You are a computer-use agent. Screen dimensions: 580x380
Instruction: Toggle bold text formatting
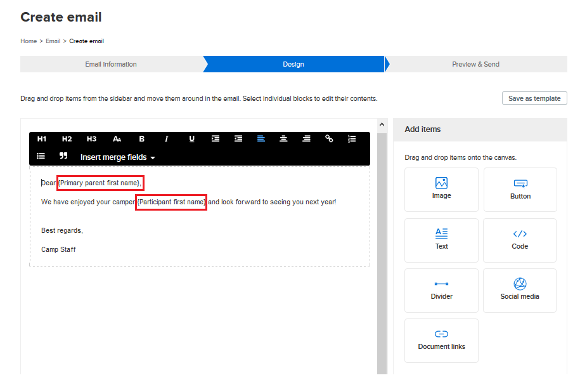(142, 139)
